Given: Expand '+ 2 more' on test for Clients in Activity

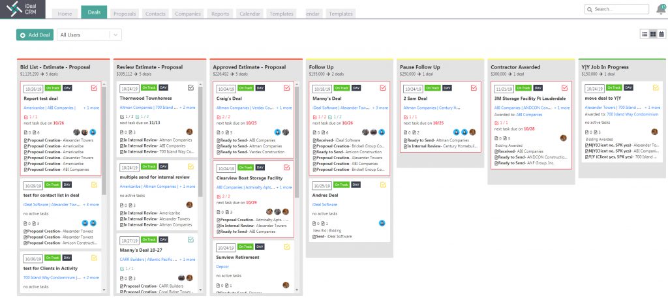Looking at the screenshot, I should point(91,278).
